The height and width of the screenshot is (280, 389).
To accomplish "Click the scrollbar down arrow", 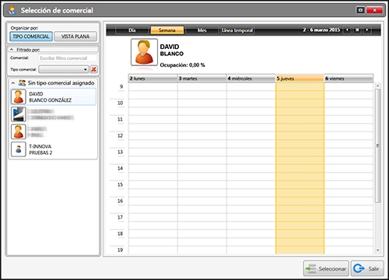I will point(378,250).
